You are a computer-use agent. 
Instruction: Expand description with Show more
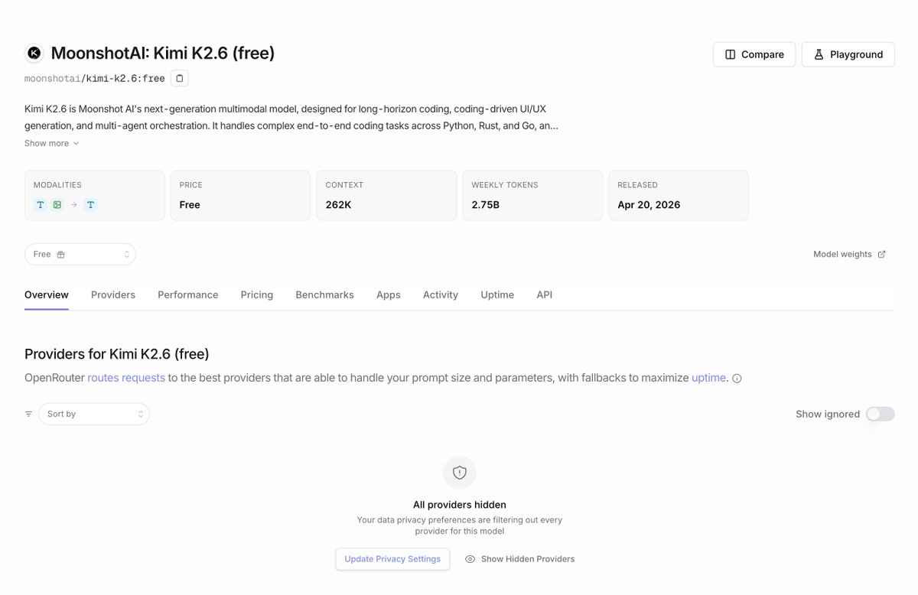click(51, 143)
